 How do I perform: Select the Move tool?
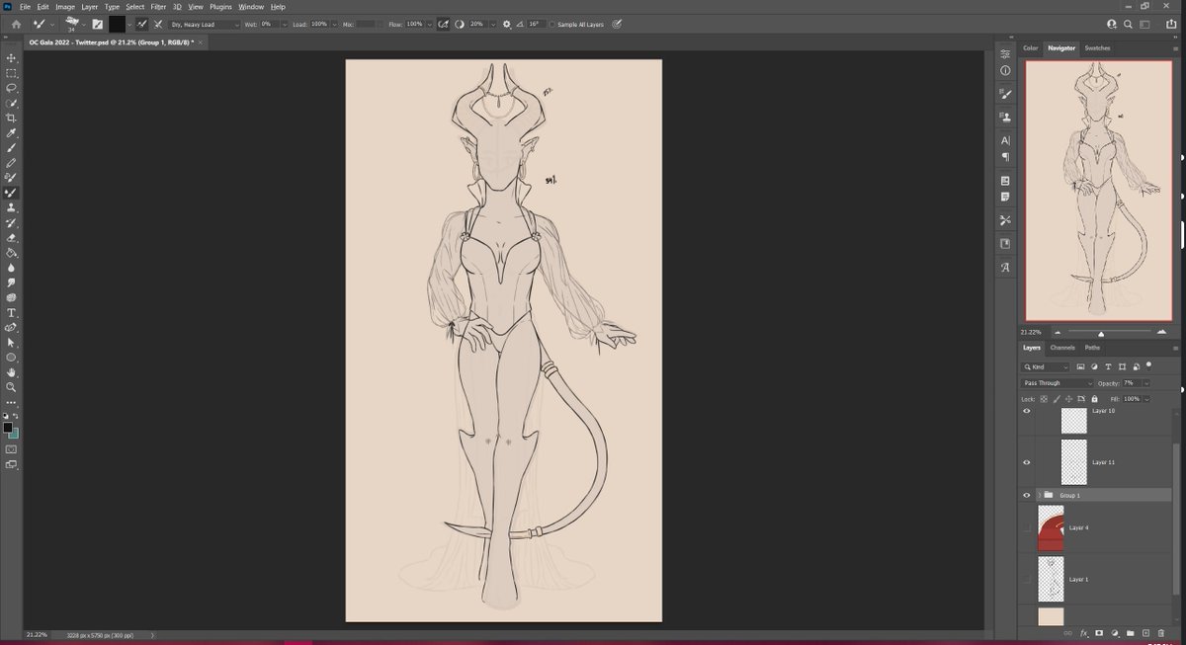(x=12, y=58)
